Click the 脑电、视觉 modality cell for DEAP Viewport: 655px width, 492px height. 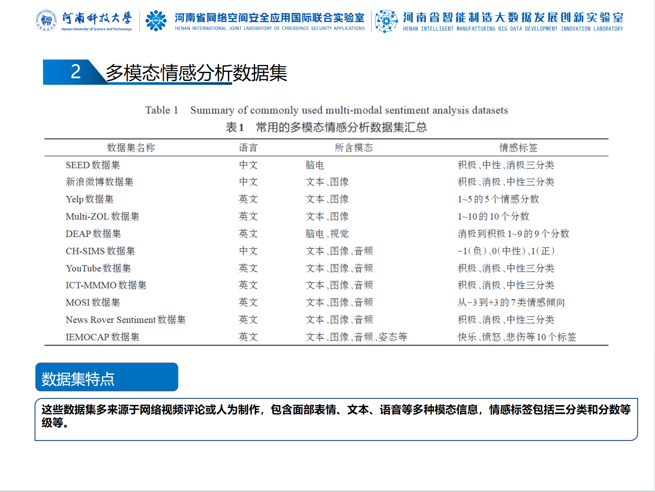pyautogui.click(x=327, y=234)
